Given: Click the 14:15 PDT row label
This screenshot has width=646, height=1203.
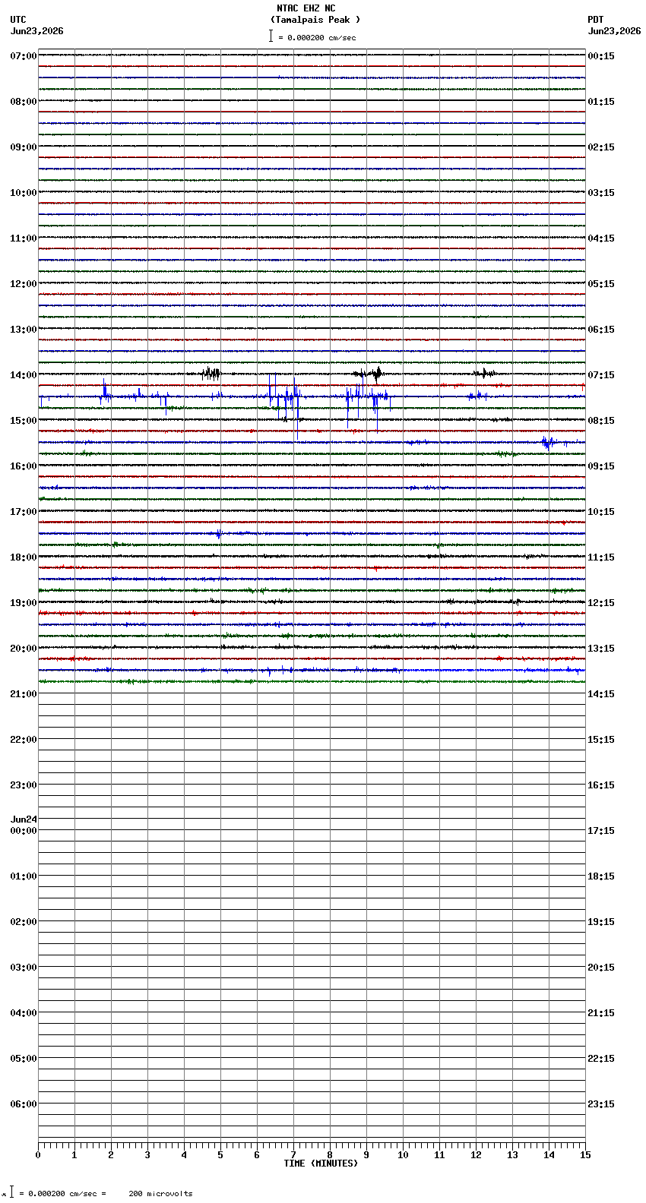Looking at the screenshot, I should point(601,694).
